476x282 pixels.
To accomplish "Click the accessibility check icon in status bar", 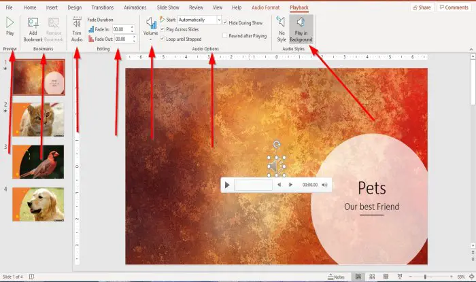I will [x=31, y=277].
